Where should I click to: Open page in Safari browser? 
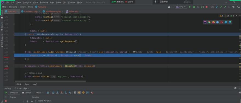(x=217, y=22)
